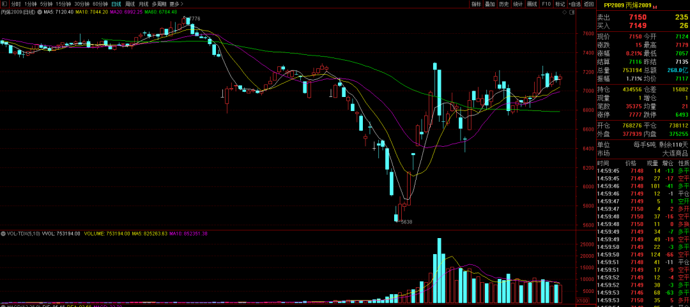The height and width of the screenshot is (307, 690).
Task: Click the 25000 volume axis label
Action: pos(588,244)
